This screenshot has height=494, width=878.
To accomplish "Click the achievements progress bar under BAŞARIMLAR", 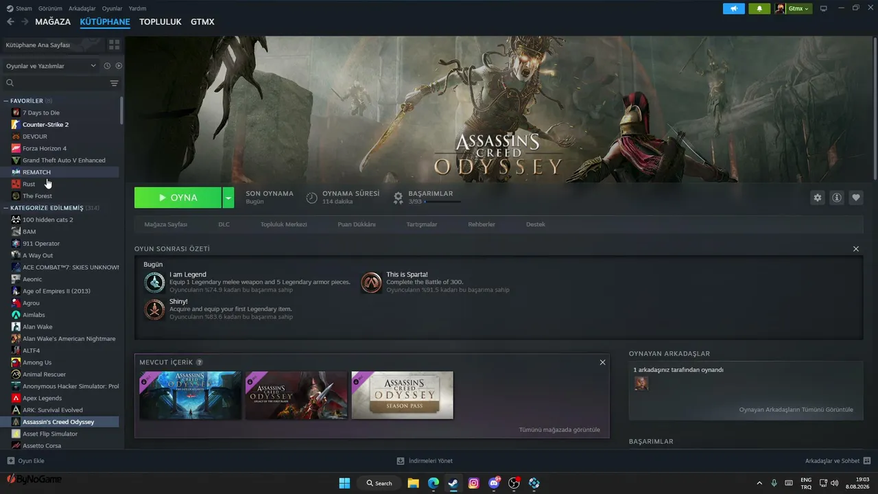I will pyautogui.click(x=443, y=202).
